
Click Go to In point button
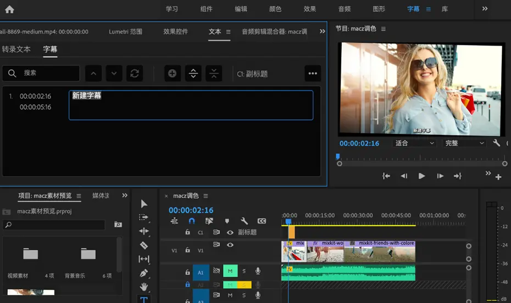coord(386,176)
